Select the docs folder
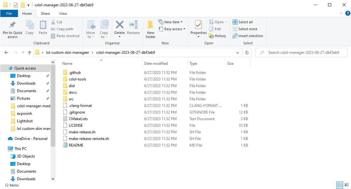 tap(73, 92)
